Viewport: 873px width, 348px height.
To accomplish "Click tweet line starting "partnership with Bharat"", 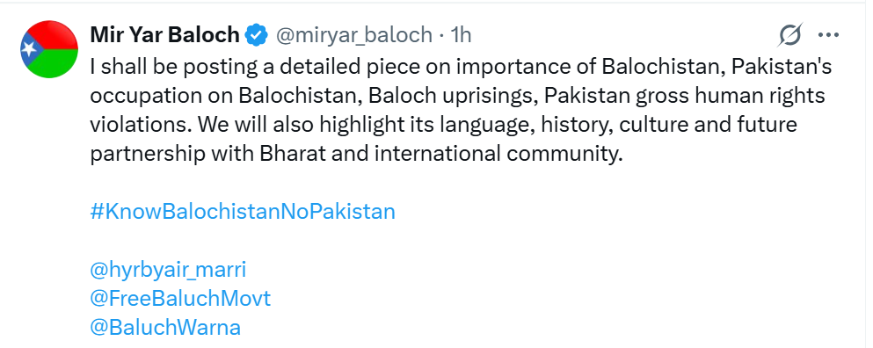I will [x=355, y=154].
